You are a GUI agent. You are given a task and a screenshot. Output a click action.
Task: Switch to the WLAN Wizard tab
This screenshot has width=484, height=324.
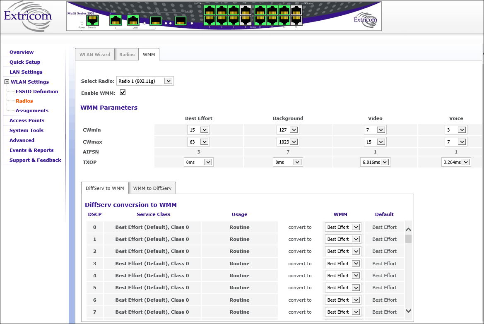[x=95, y=54]
